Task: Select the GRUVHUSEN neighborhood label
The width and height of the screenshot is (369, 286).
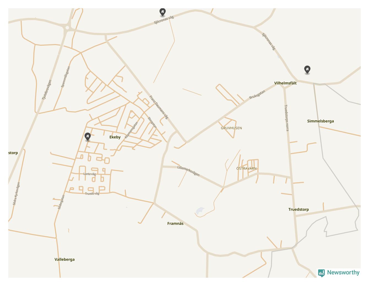Action: (231, 128)
